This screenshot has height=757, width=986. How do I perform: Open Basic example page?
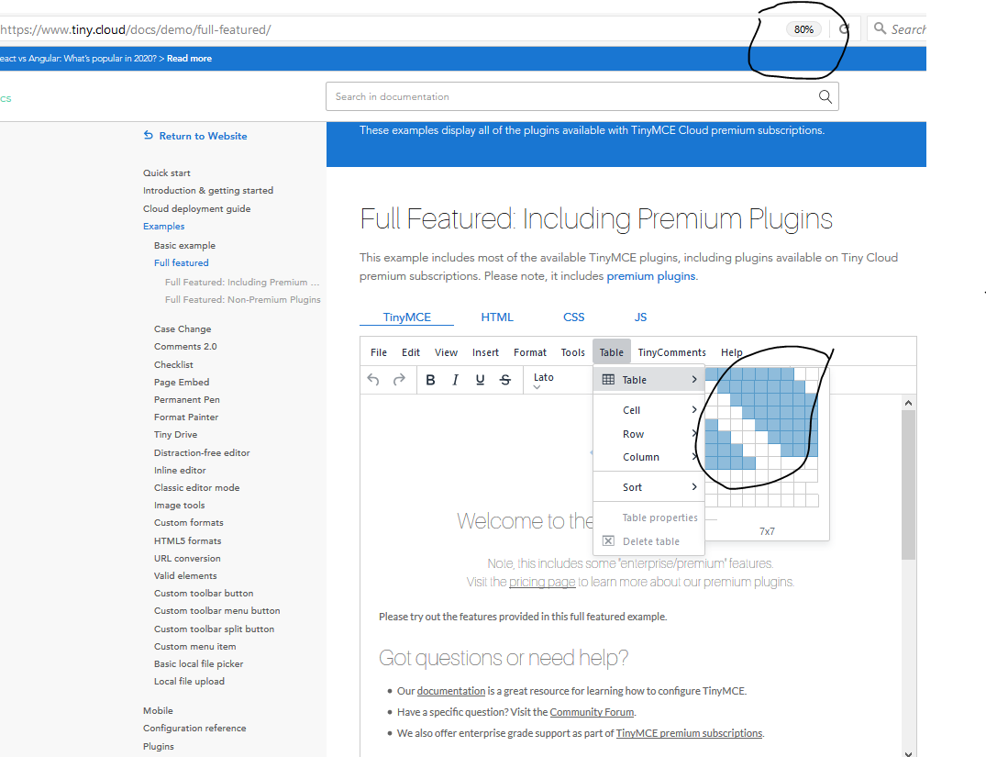[185, 245]
